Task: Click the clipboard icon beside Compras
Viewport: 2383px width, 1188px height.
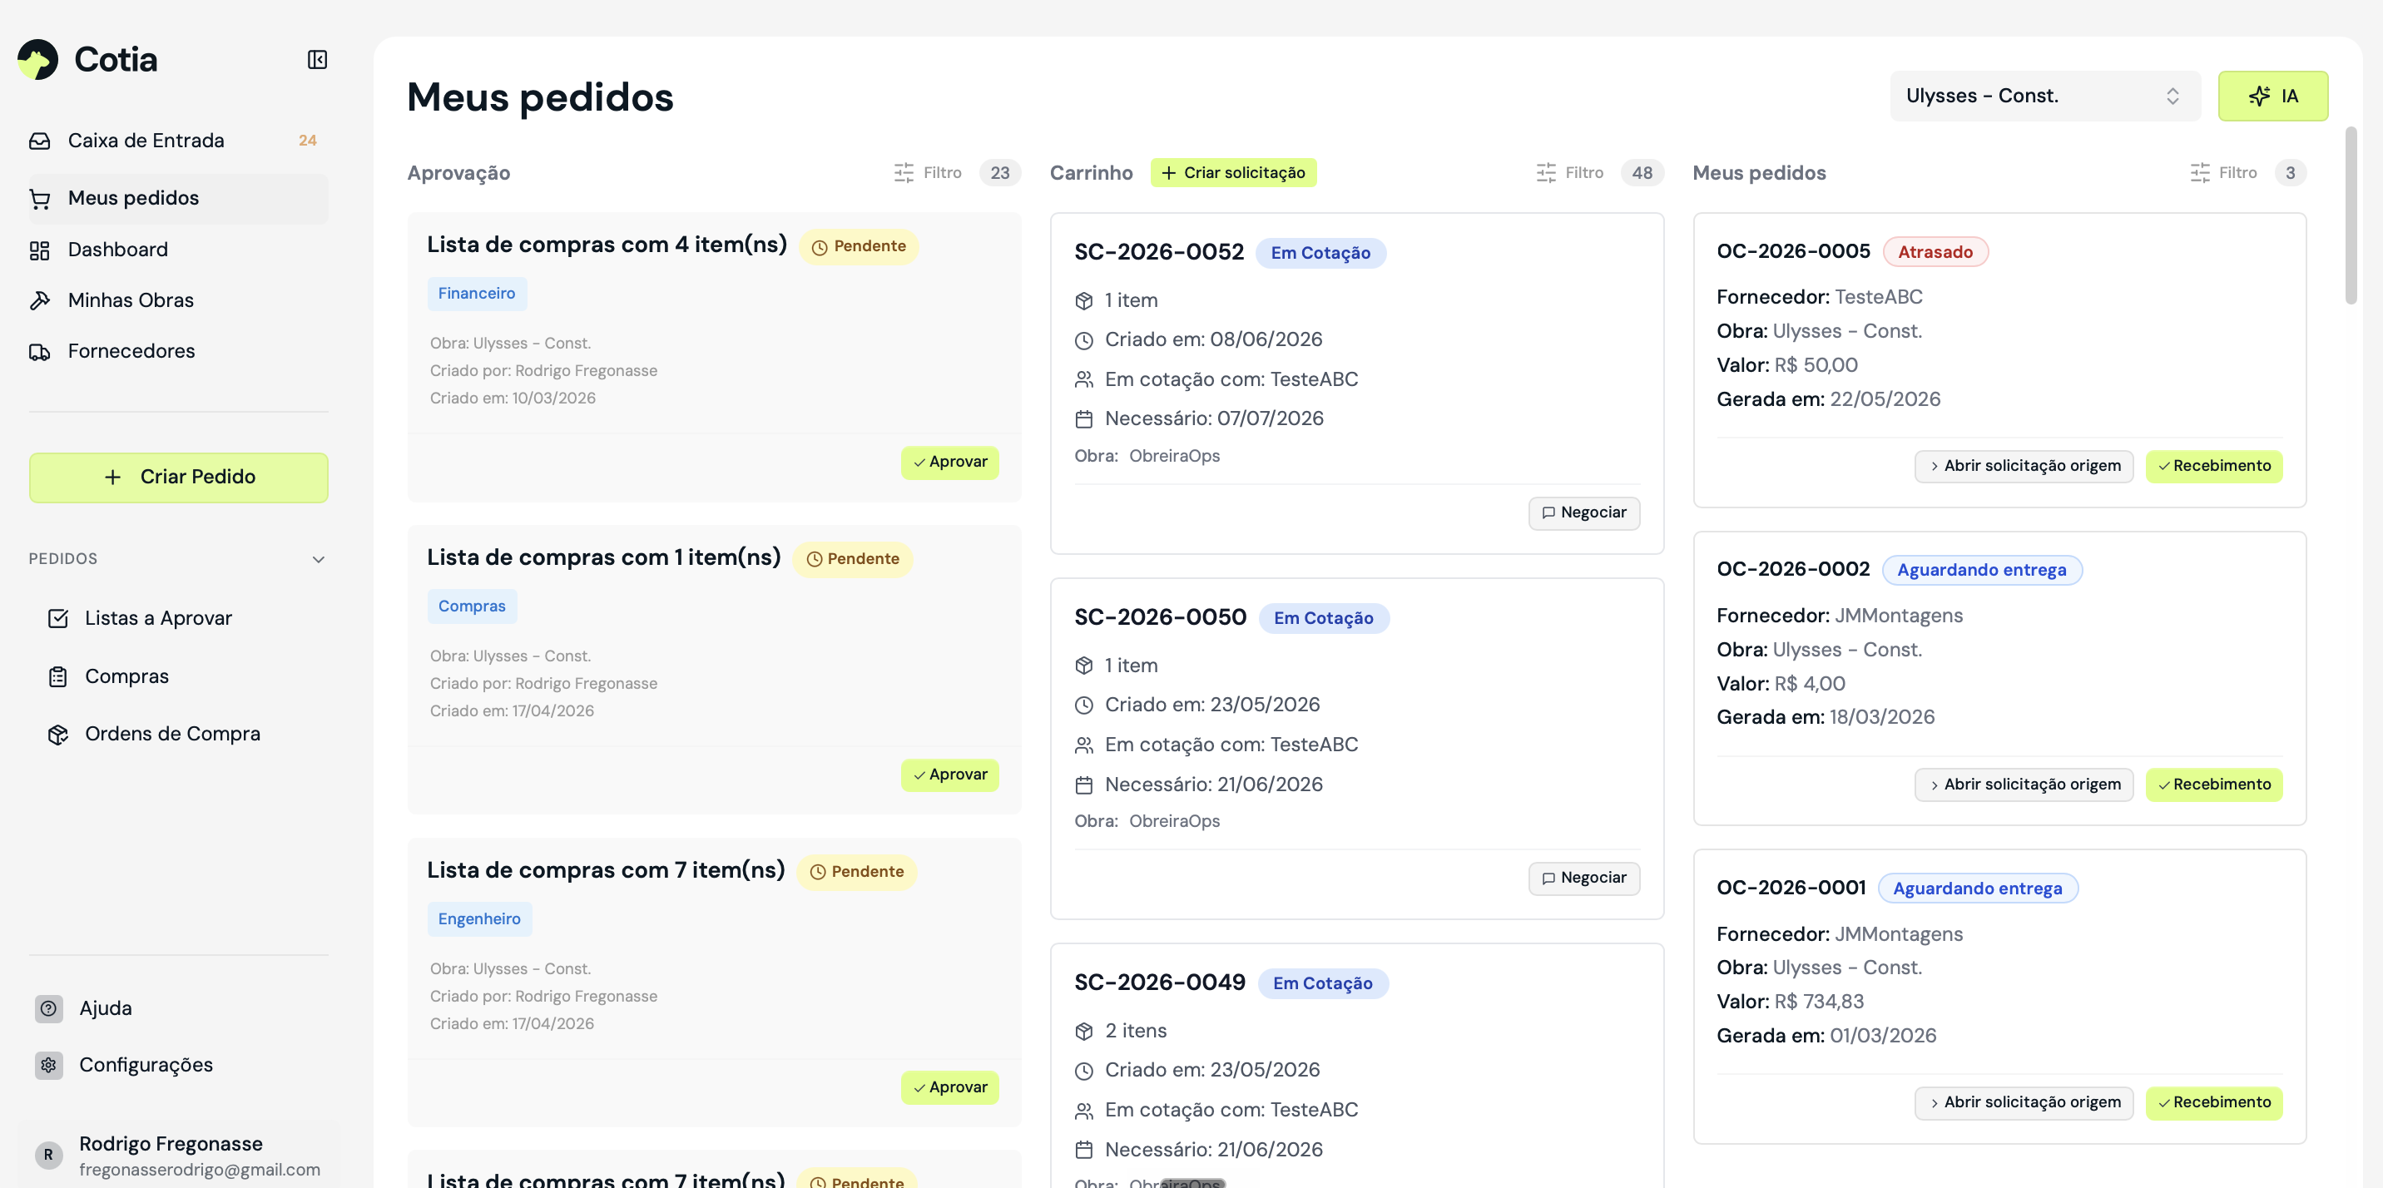Action: [58, 676]
